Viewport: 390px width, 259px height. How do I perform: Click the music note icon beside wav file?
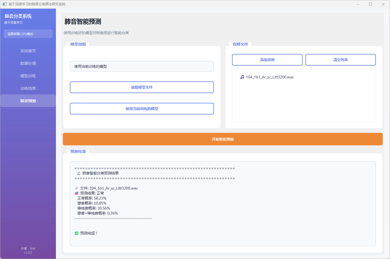(x=242, y=77)
